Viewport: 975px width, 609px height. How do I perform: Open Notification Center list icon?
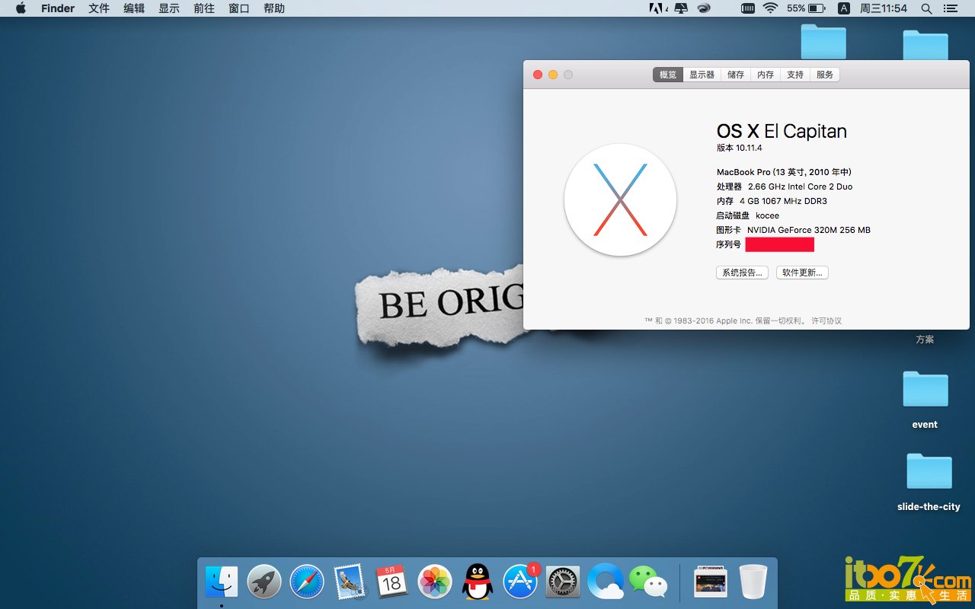[x=950, y=8]
